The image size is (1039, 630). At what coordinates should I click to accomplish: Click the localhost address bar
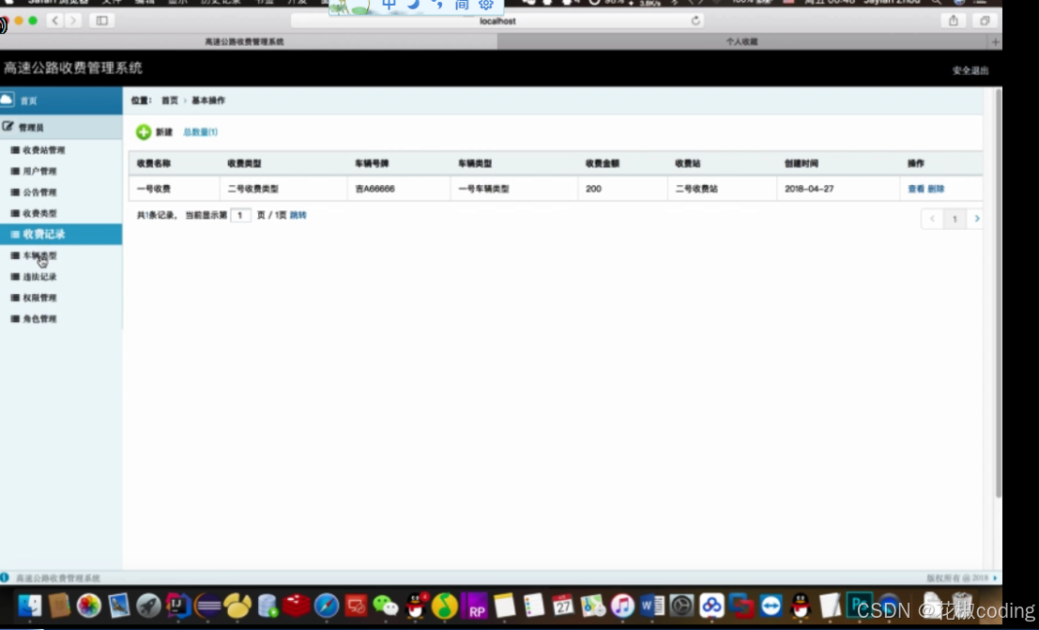497,21
